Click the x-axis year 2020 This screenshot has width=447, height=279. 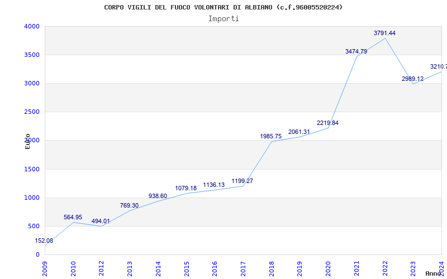(328, 268)
